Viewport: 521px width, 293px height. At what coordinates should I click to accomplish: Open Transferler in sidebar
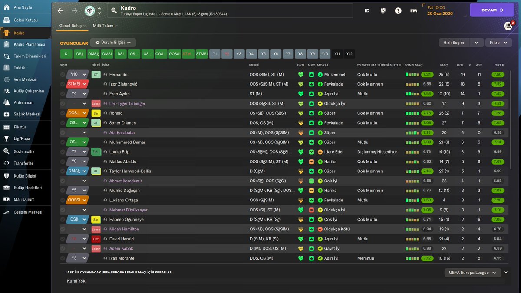(25, 163)
